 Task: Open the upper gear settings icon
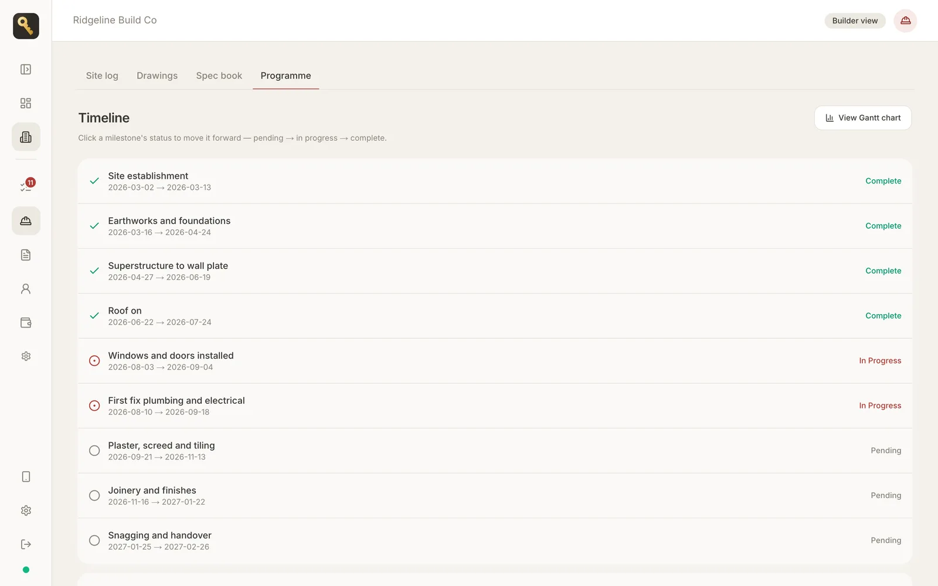[x=26, y=356]
